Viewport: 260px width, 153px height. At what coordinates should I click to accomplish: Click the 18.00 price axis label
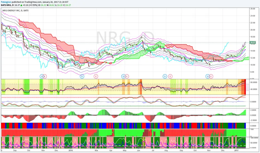point(253,37)
